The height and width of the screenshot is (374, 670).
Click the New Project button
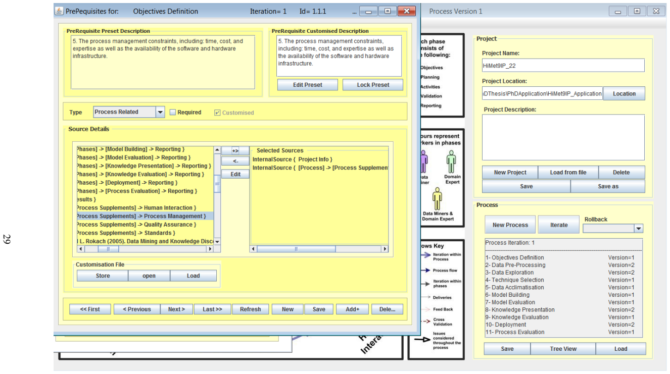click(510, 172)
